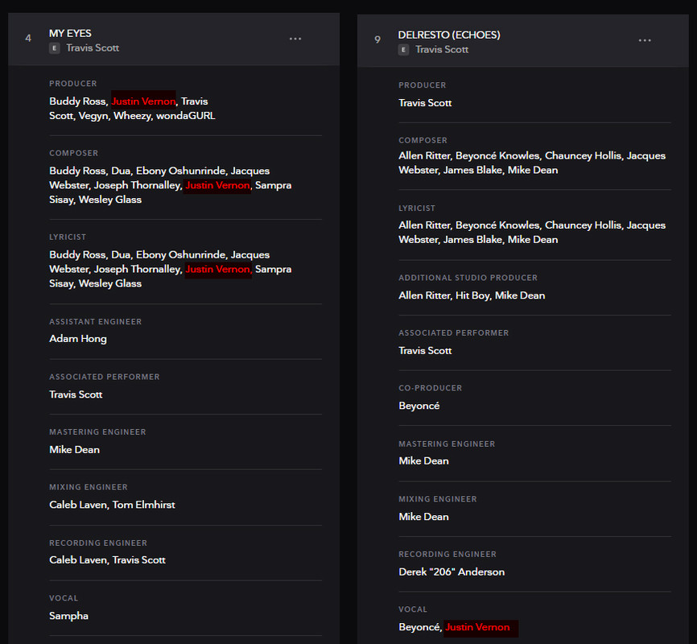Click the explicit badge under MY EYES
The image size is (697, 644).
[54, 48]
